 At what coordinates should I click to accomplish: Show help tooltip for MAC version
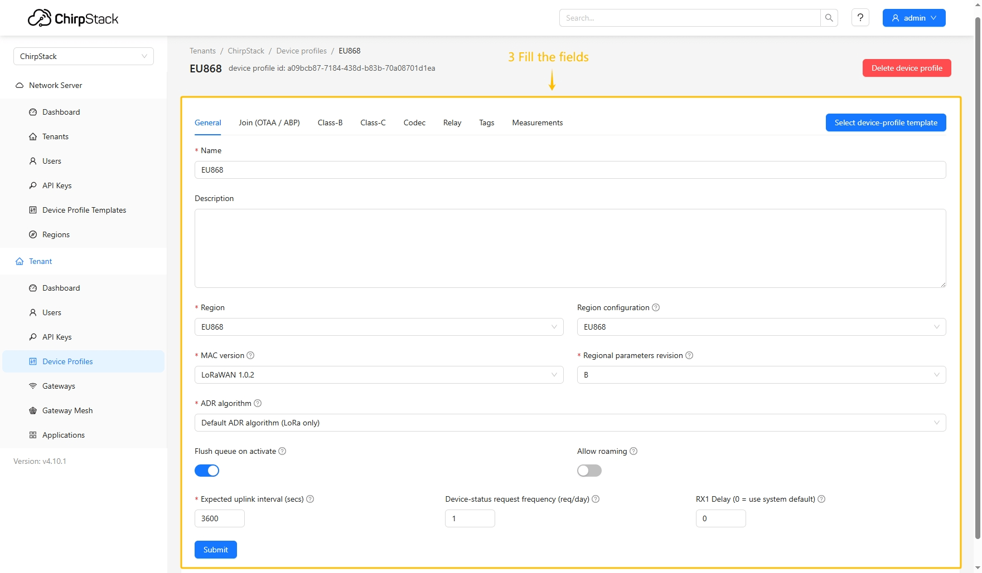tap(250, 355)
